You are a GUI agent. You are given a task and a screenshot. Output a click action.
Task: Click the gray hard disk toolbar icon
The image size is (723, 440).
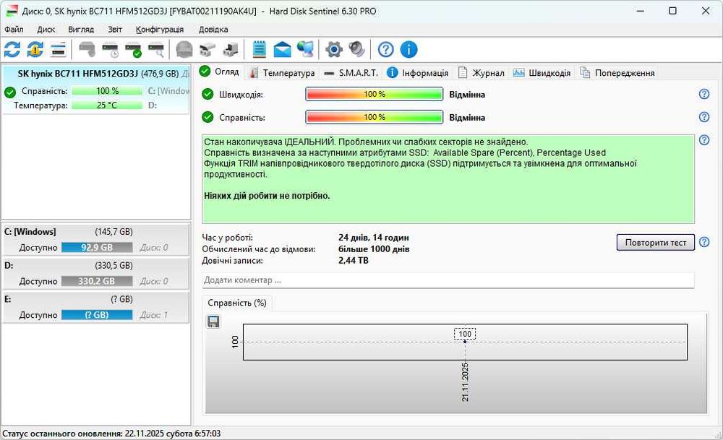87,49
